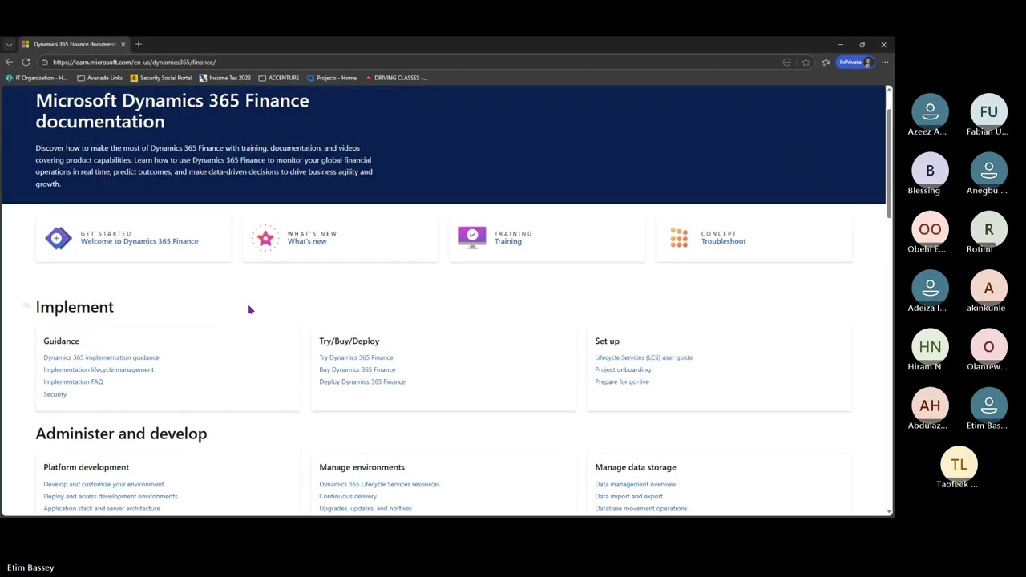Open Data import and export link
Viewport: 1026px width, 577px height.
click(x=628, y=496)
